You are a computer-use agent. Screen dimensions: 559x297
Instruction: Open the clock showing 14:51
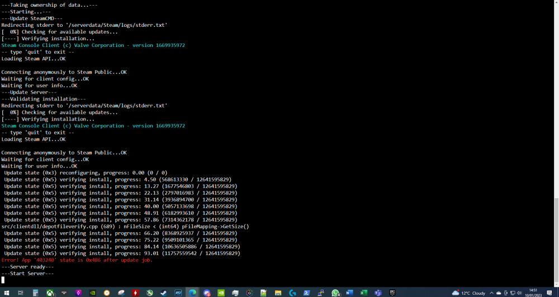[533, 293]
